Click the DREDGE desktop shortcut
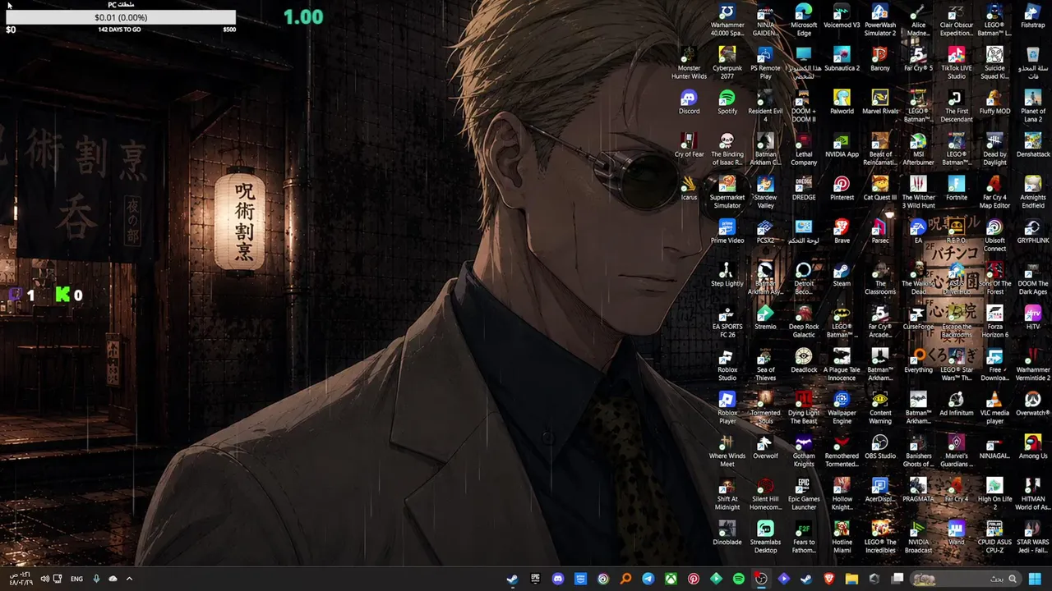The width and height of the screenshot is (1052, 591). pyautogui.click(x=804, y=188)
